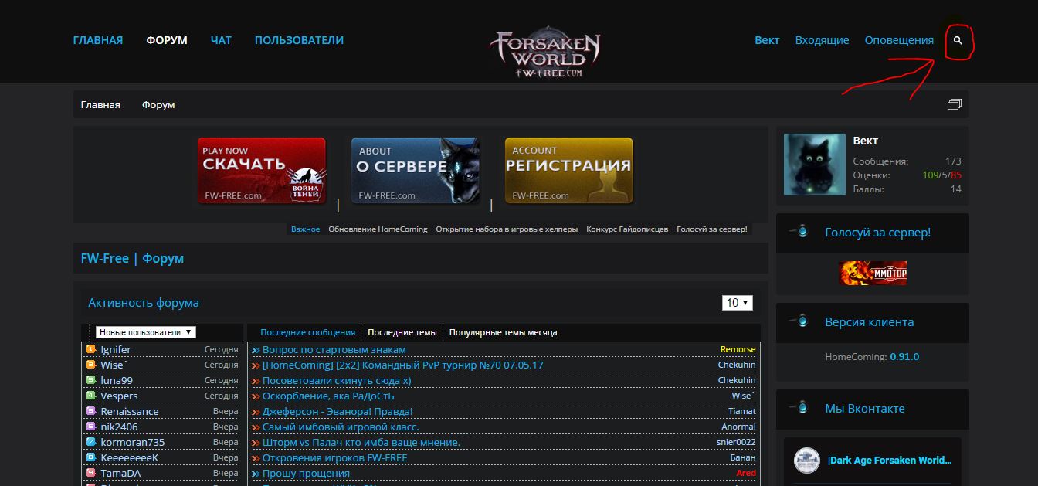
Task: Open the Forsaken World site logo
Action: pyautogui.click(x=548, y=53)
